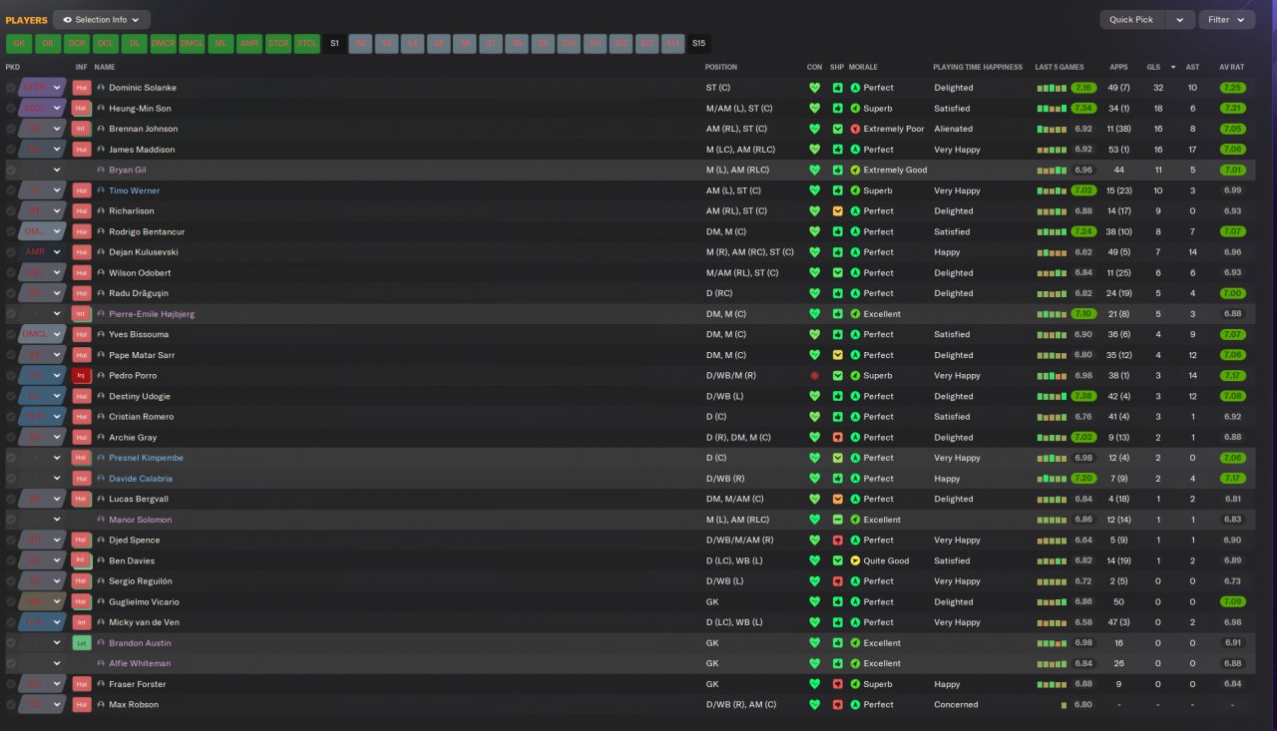
Task: Click the sharpness icon for Manor Solomon
Action: 837,520
